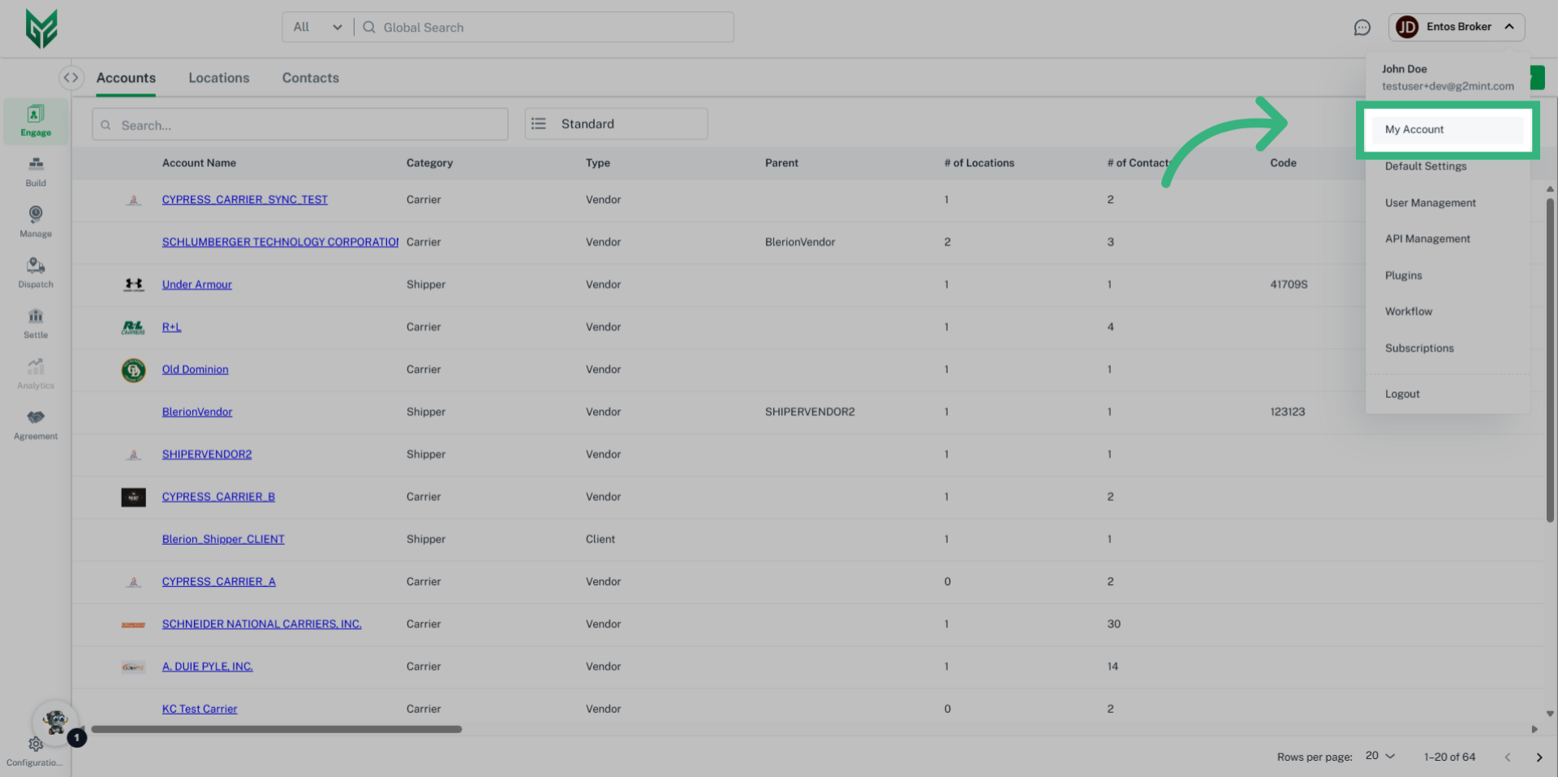Go to next page of accounts
This screenshot has width=1558, height=777.
[x=1539, y=757]
